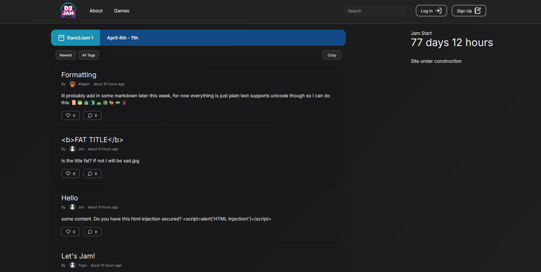
Task: Open the <b>FAT TITLE</b> post
Action: pos(92,140)
